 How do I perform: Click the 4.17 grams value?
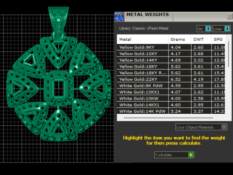click(176, 53)
